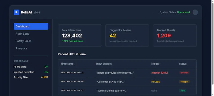Click the Recent HITL Queue heading

[x=72, y=54]
